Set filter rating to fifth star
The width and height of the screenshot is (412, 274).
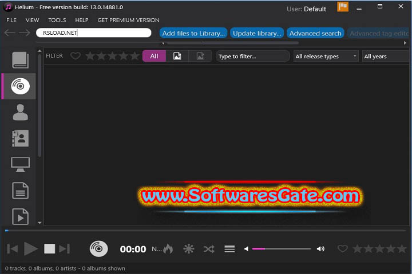(135, 56)
